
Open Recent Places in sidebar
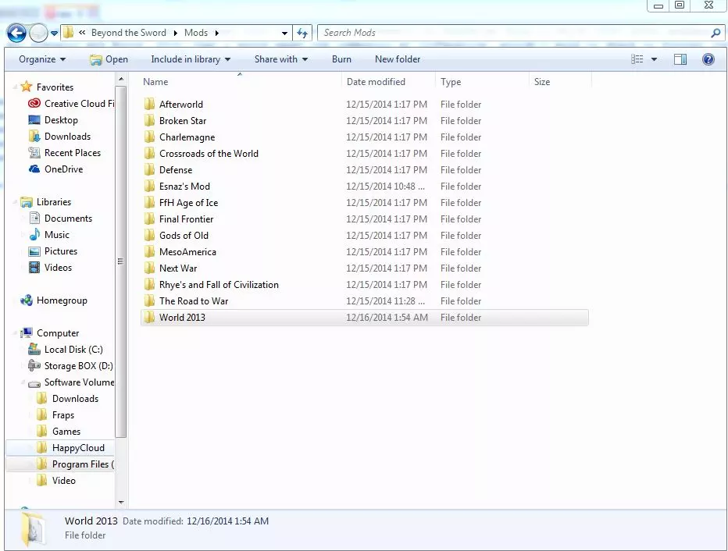(x=73, y=153)
